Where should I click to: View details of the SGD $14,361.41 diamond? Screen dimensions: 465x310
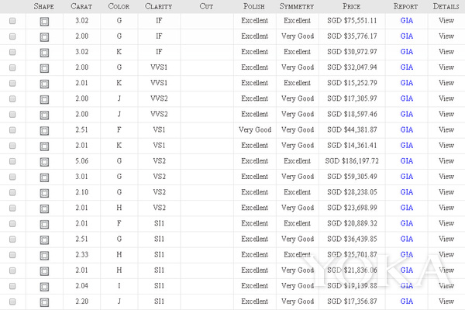(x=446, y=145)
